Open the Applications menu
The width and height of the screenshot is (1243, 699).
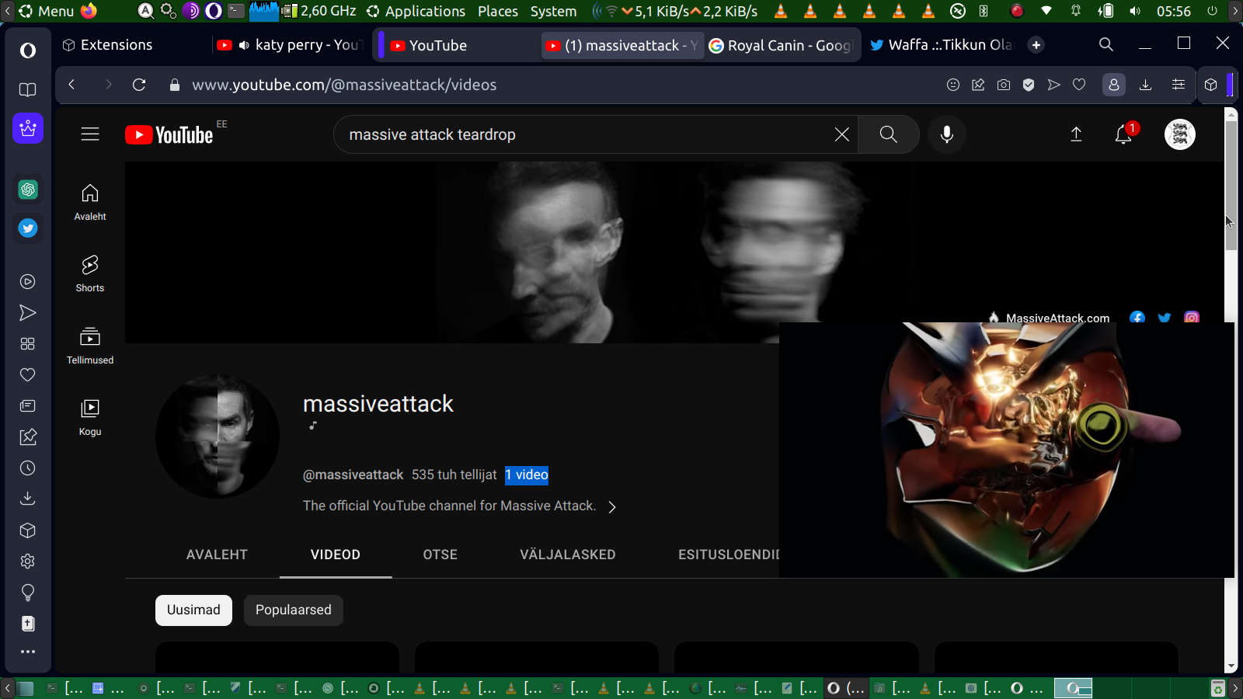(x=416, y=11)
